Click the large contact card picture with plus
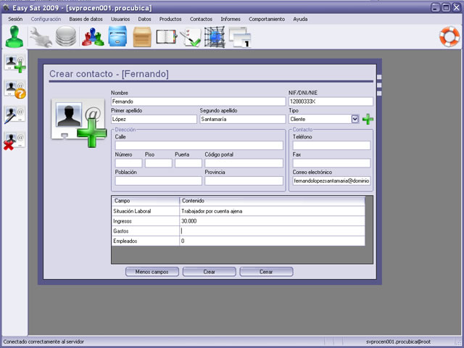The width and height of the screenshot is (464, 348). click(79, 123)
